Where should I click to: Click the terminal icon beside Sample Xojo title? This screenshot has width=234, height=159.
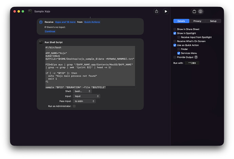pos(30,11)
